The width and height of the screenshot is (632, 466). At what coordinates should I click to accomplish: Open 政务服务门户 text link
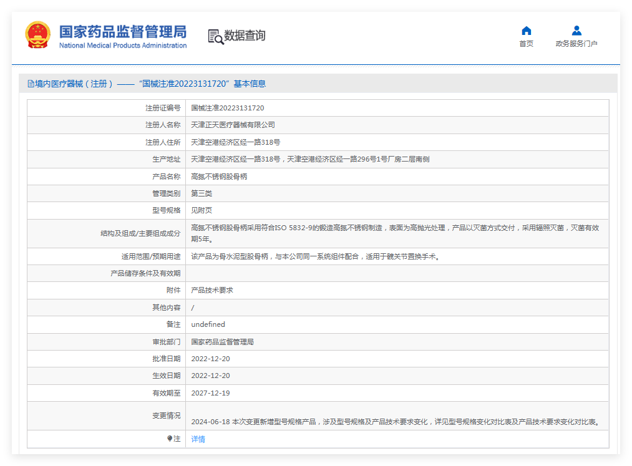pyautogui.click(x=576, y=44)
